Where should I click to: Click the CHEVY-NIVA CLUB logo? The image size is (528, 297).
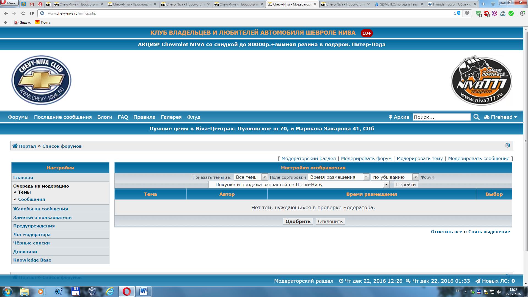coord(41,80)
